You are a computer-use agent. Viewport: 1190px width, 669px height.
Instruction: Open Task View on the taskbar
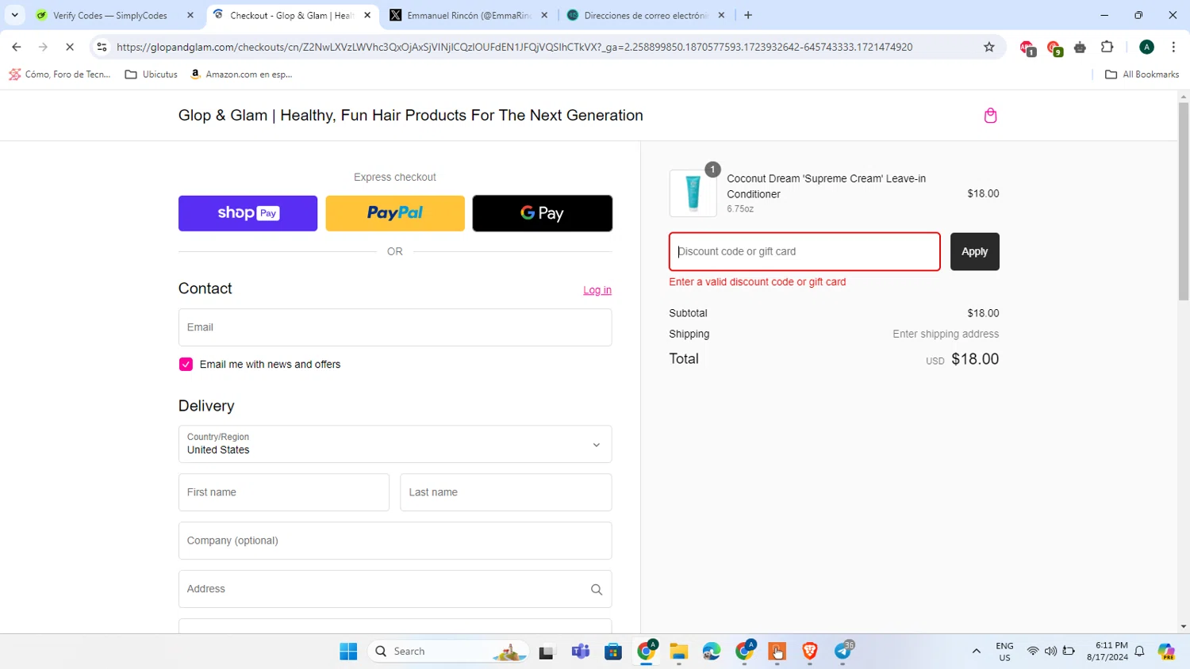(547, 652)
